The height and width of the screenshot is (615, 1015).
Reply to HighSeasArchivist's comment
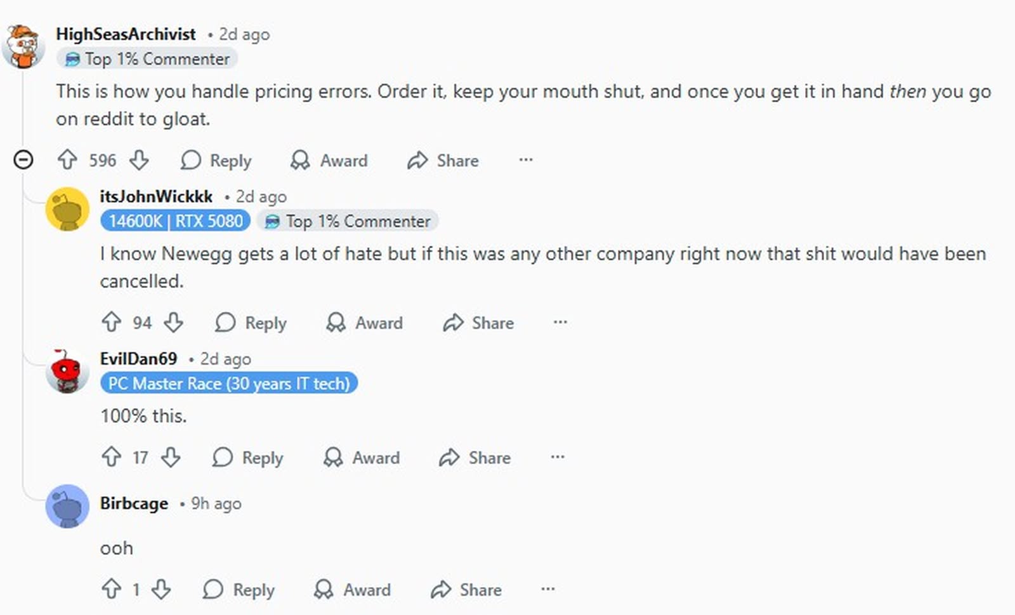coord(216,160)
